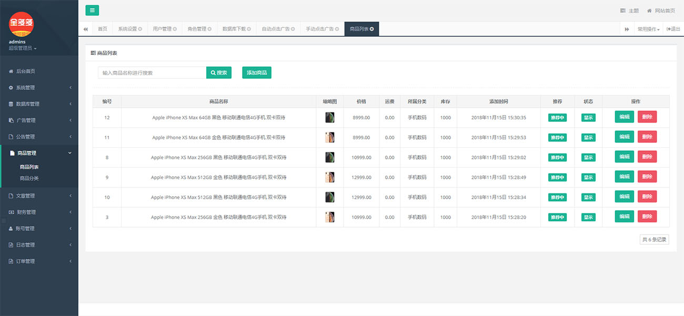Image resolution: width=684 pixels, height=316 pixels.
Task: Toggle 显示 status badge for product 3
Action: [588, 217]
